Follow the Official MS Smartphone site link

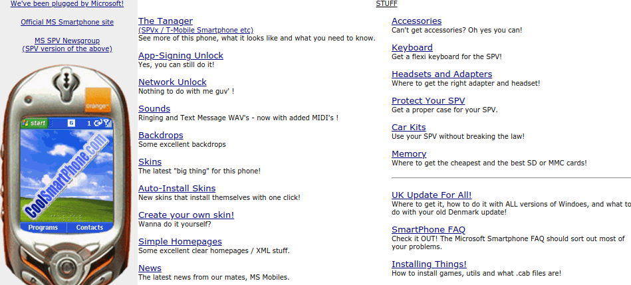pos(67,23)
